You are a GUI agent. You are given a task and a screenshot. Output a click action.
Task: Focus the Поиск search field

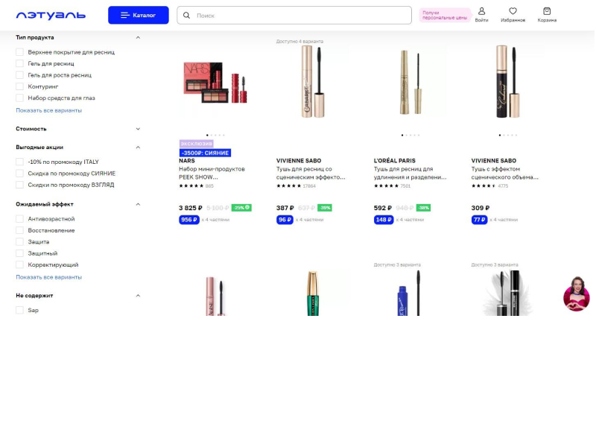pos(294,15)
